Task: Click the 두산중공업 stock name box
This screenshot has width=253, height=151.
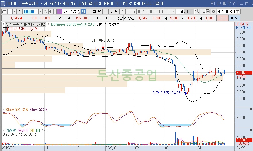Action: (x=71, y=11)
